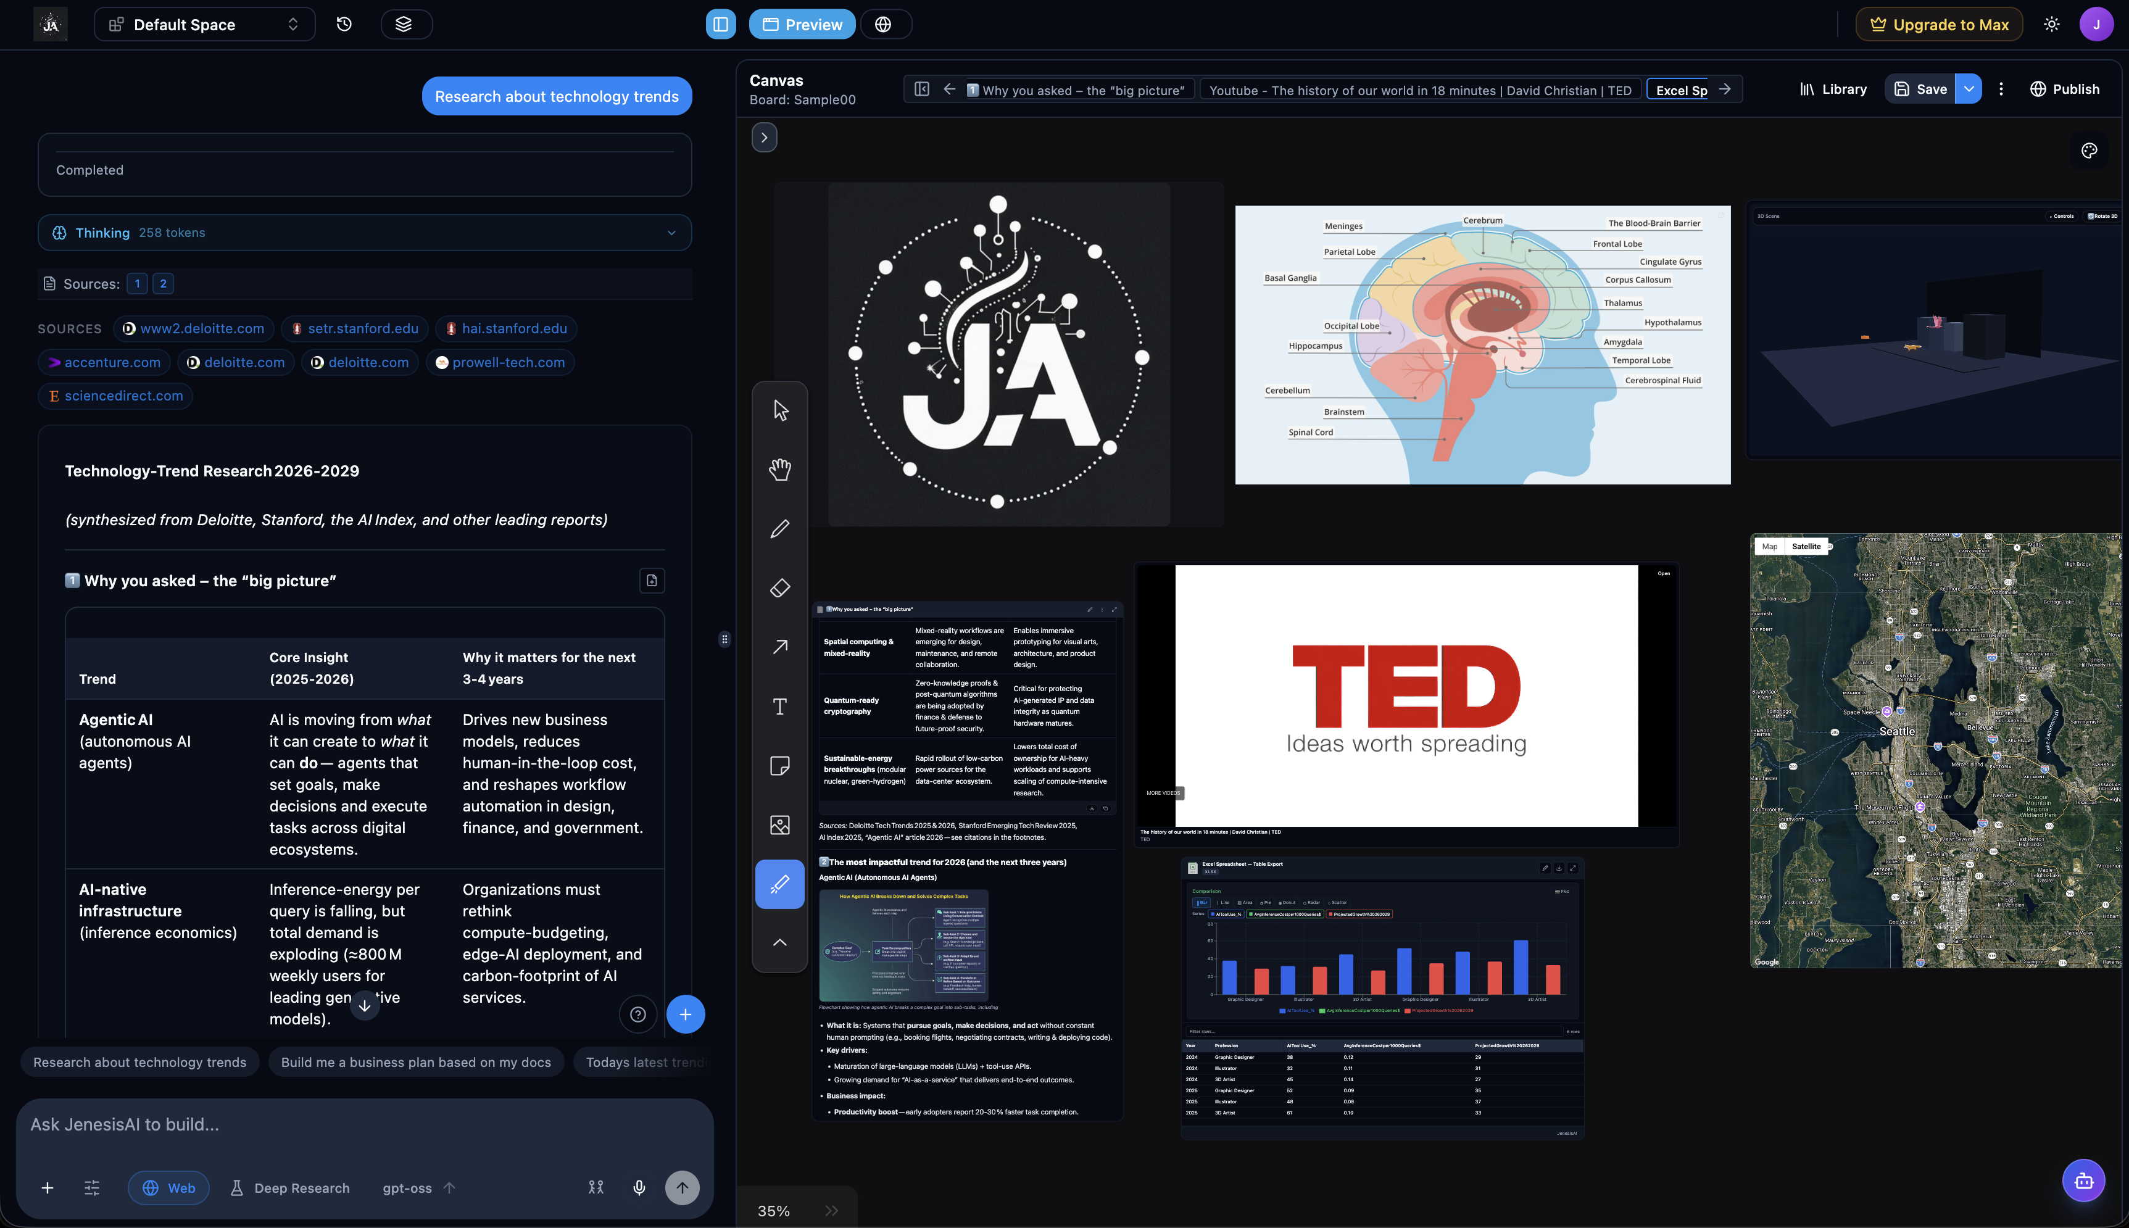Select the pencil draw tool
Image resolution: width=2129 pixels, height=1228 pixels.
780,529
